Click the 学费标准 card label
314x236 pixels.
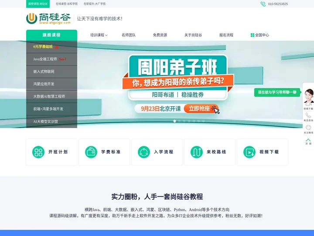[x=111, y=152]
